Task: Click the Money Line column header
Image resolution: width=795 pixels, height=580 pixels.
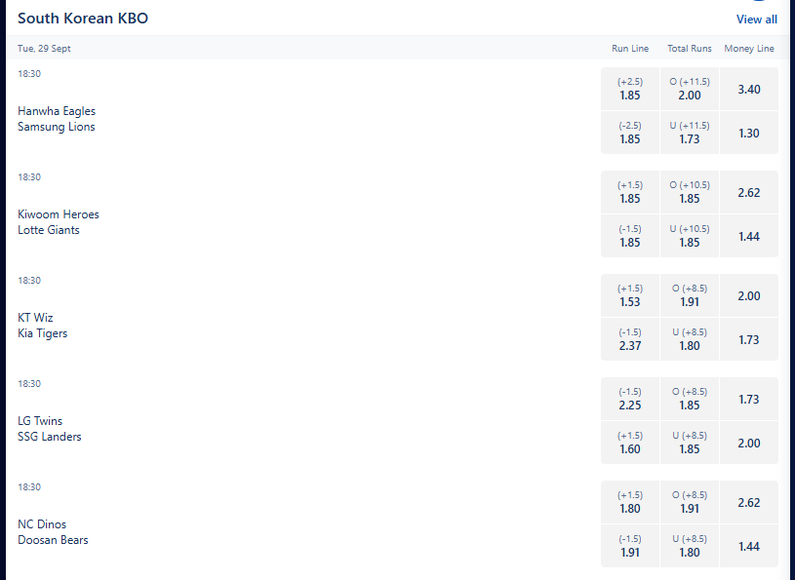Action: (x=749, y=48)
